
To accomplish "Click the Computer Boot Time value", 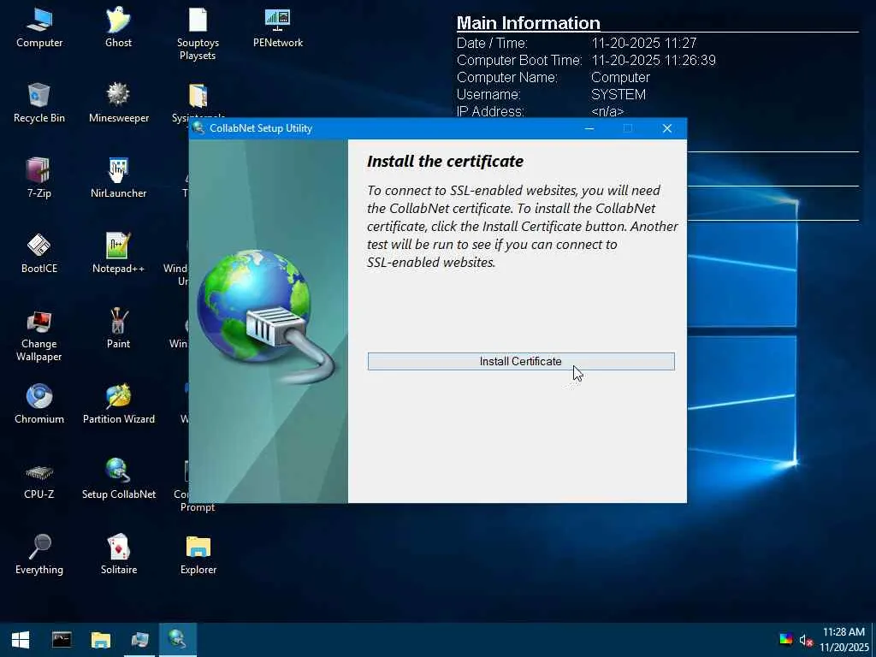I will coord(654,61).
